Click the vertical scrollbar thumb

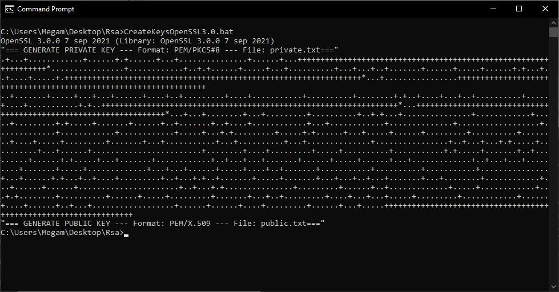(553, 32)
